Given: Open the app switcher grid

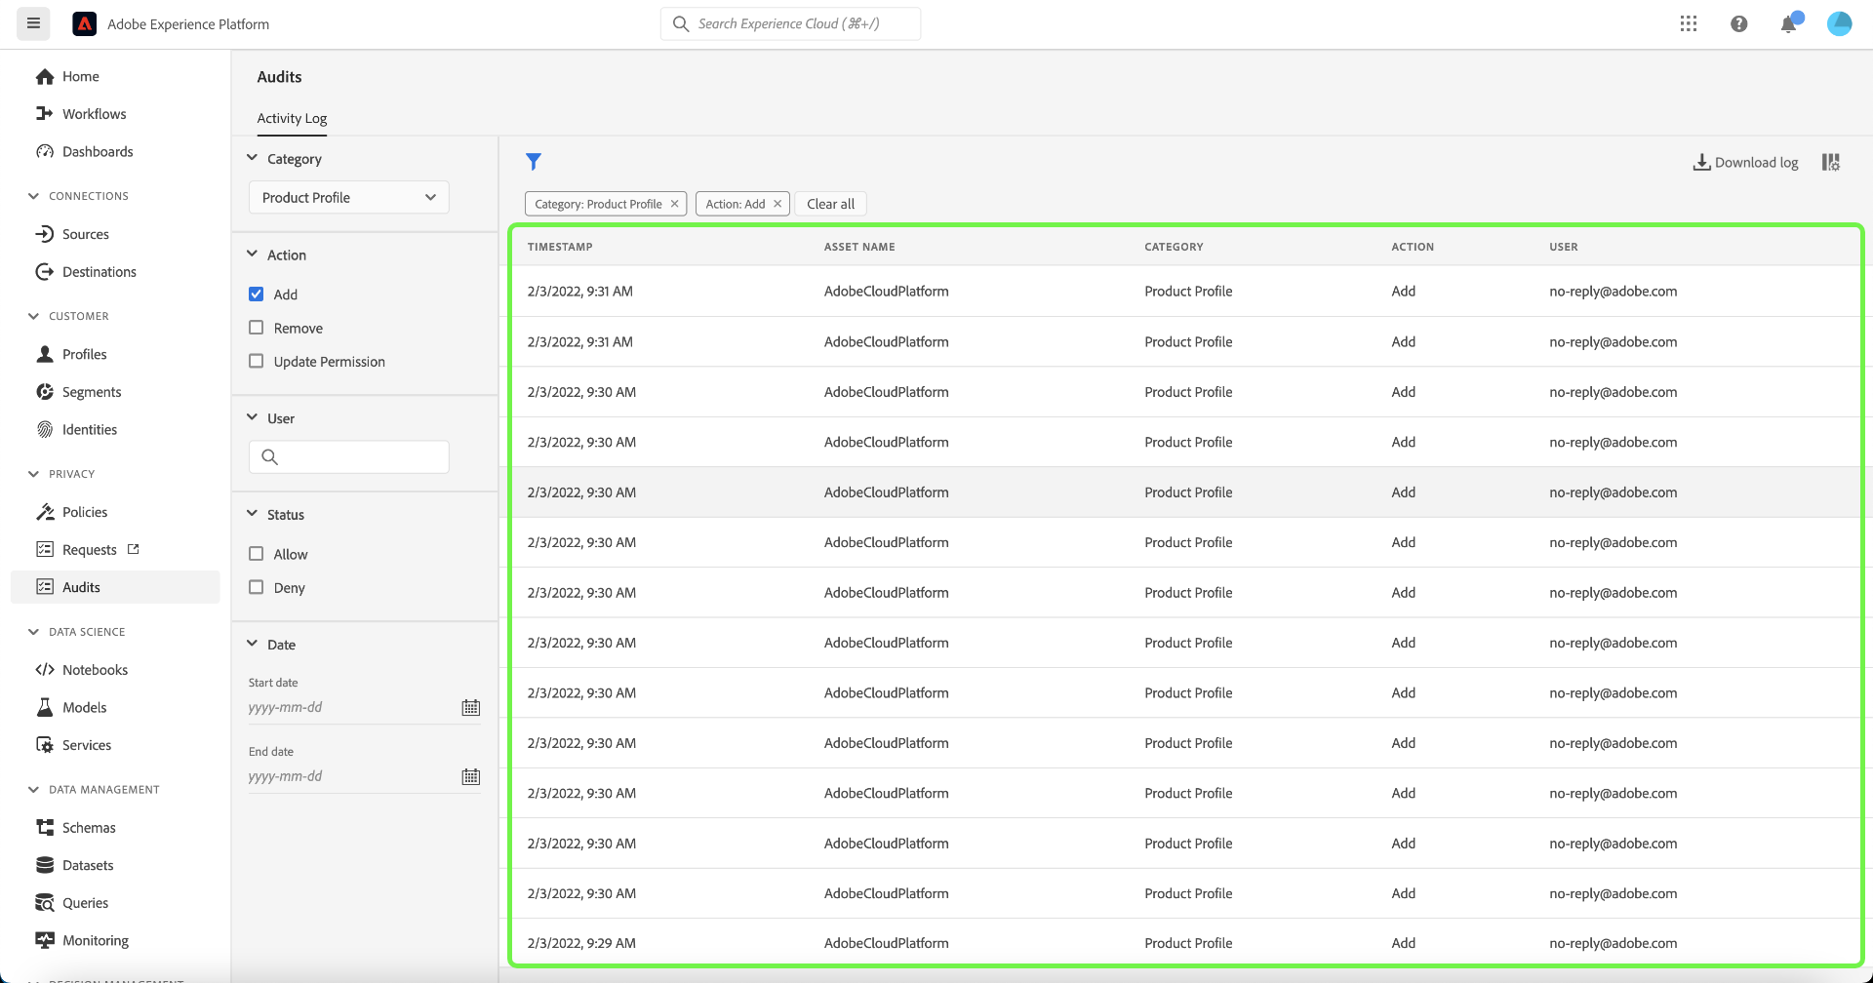Looking at the screenshot, I should tap(1689, 23).
